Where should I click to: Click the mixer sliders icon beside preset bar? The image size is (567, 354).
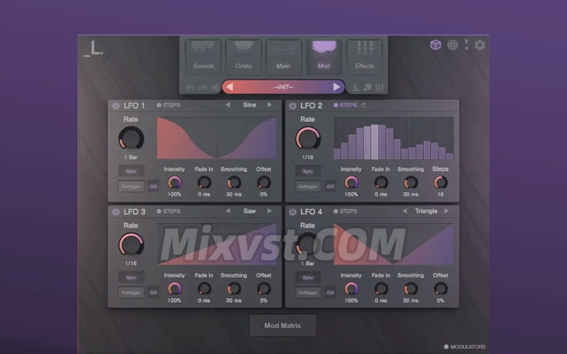pos(379,87)
